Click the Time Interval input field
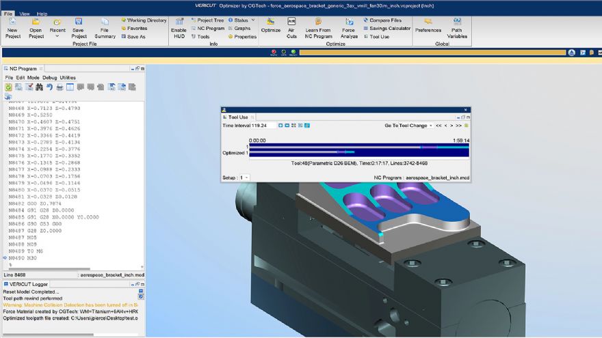Viewport: 602px width, 338px height. click(264, 126)
